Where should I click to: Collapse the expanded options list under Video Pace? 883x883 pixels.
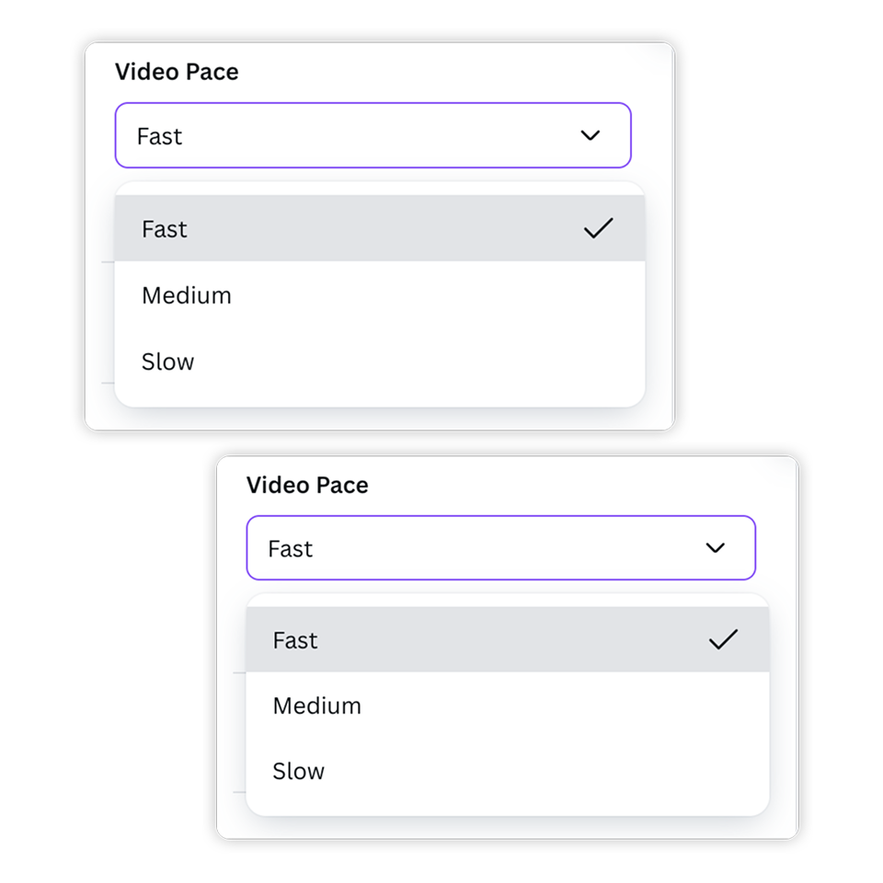373,135
